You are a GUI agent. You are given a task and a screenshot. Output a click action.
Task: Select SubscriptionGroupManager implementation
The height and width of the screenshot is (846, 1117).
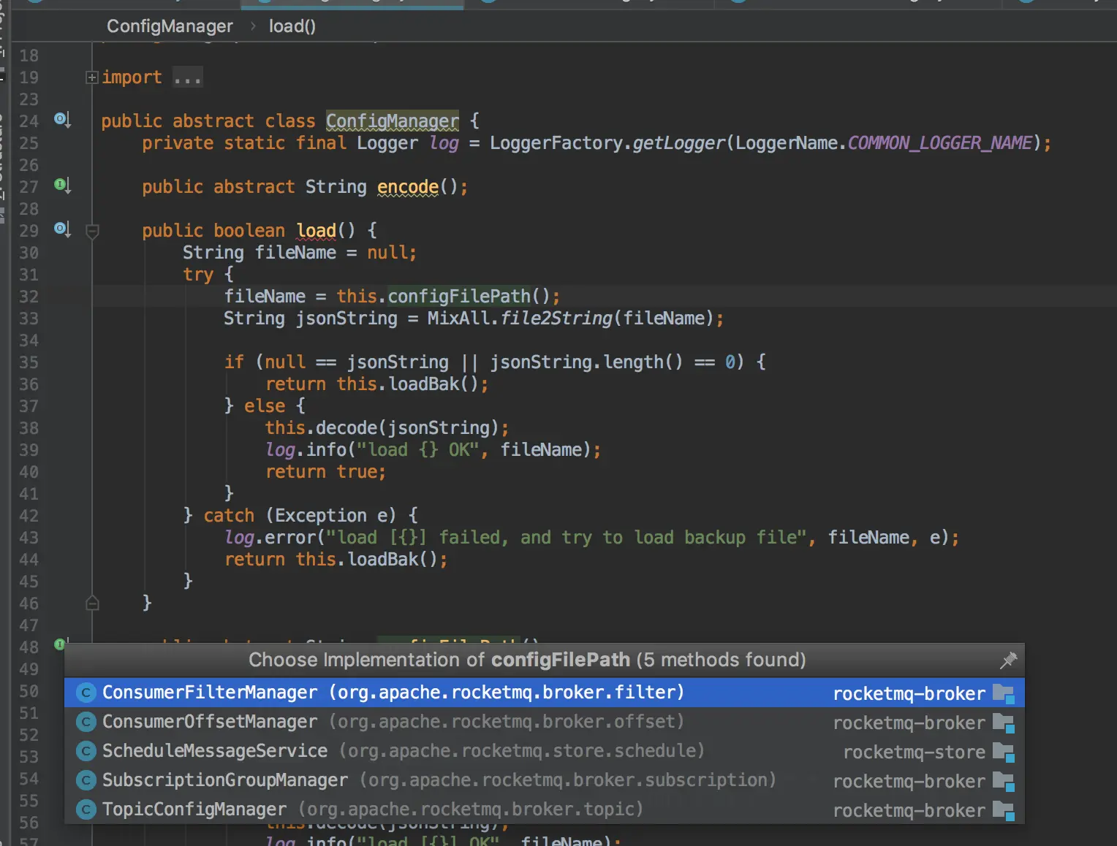(x=544, y=780)
